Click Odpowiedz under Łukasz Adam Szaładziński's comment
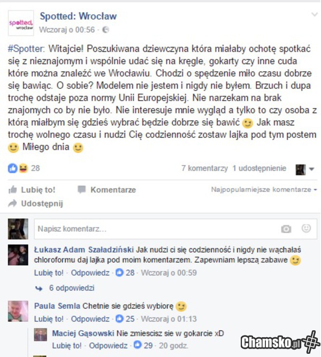The width and height of the screenshot is (321, 357). point(90,273)
